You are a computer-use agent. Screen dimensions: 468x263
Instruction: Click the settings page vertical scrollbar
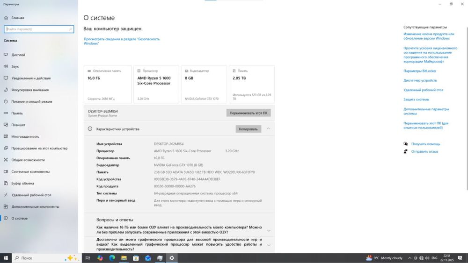coord(467,108)
